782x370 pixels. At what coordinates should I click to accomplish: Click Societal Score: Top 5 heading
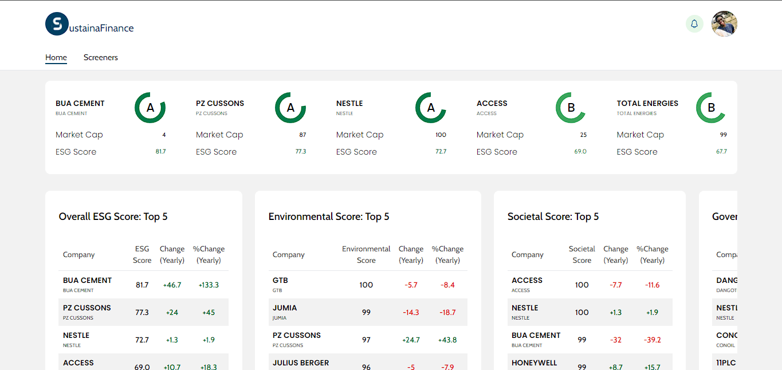(x=553, y=217)
